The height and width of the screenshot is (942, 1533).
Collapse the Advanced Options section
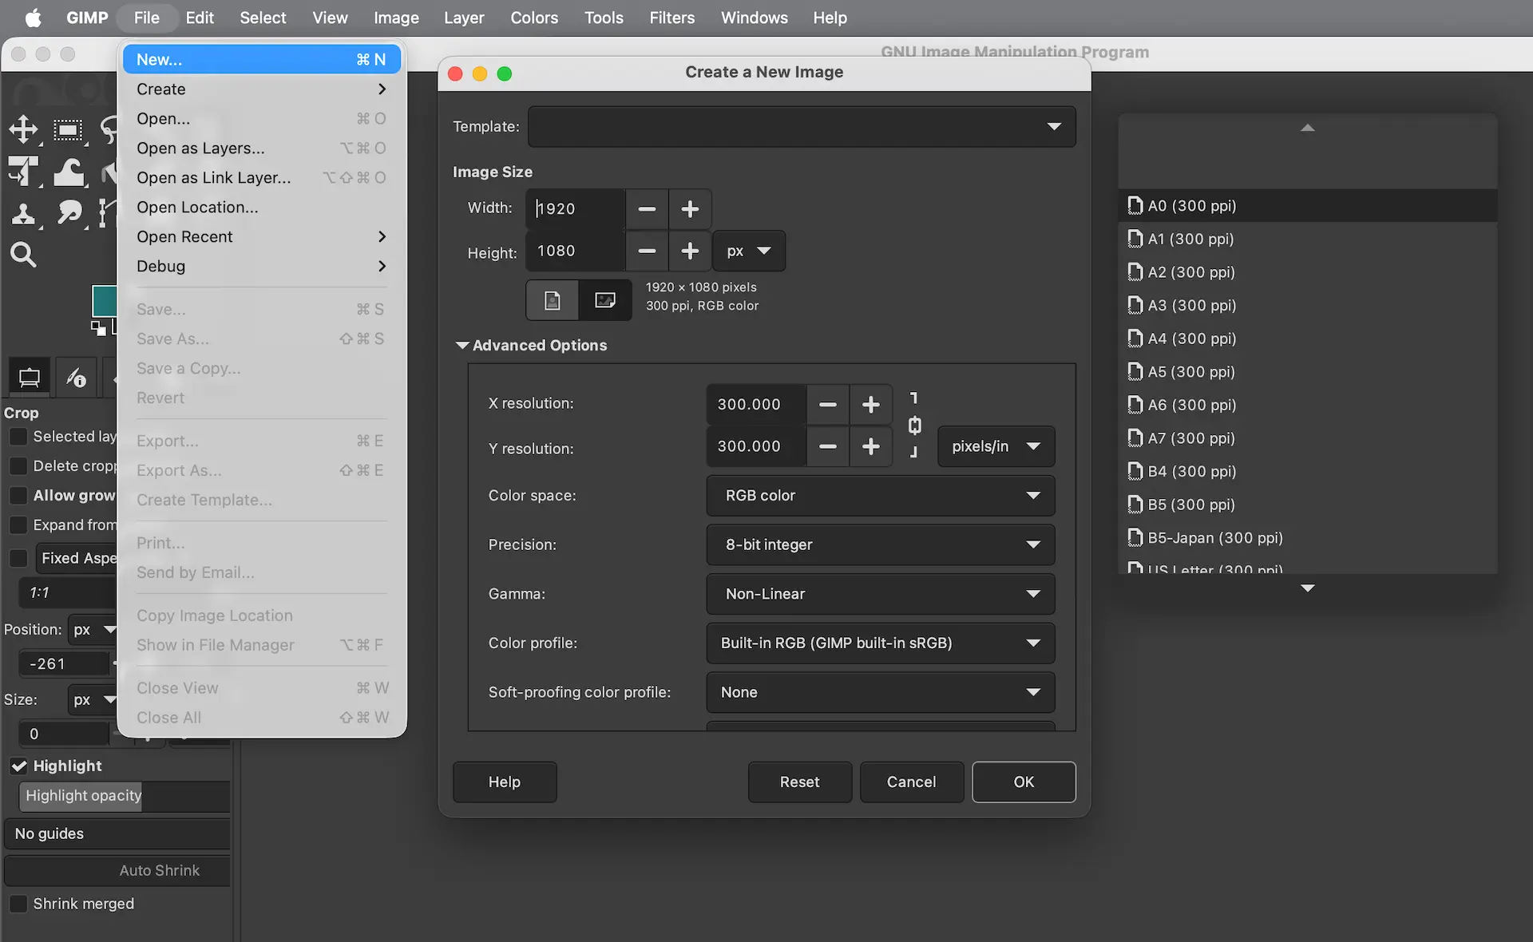tap(531, 346)
